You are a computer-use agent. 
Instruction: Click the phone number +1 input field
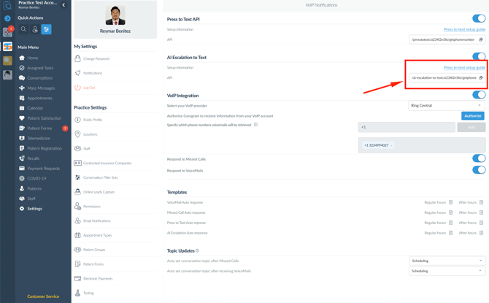pyautogui.click(x=405, y=127)
